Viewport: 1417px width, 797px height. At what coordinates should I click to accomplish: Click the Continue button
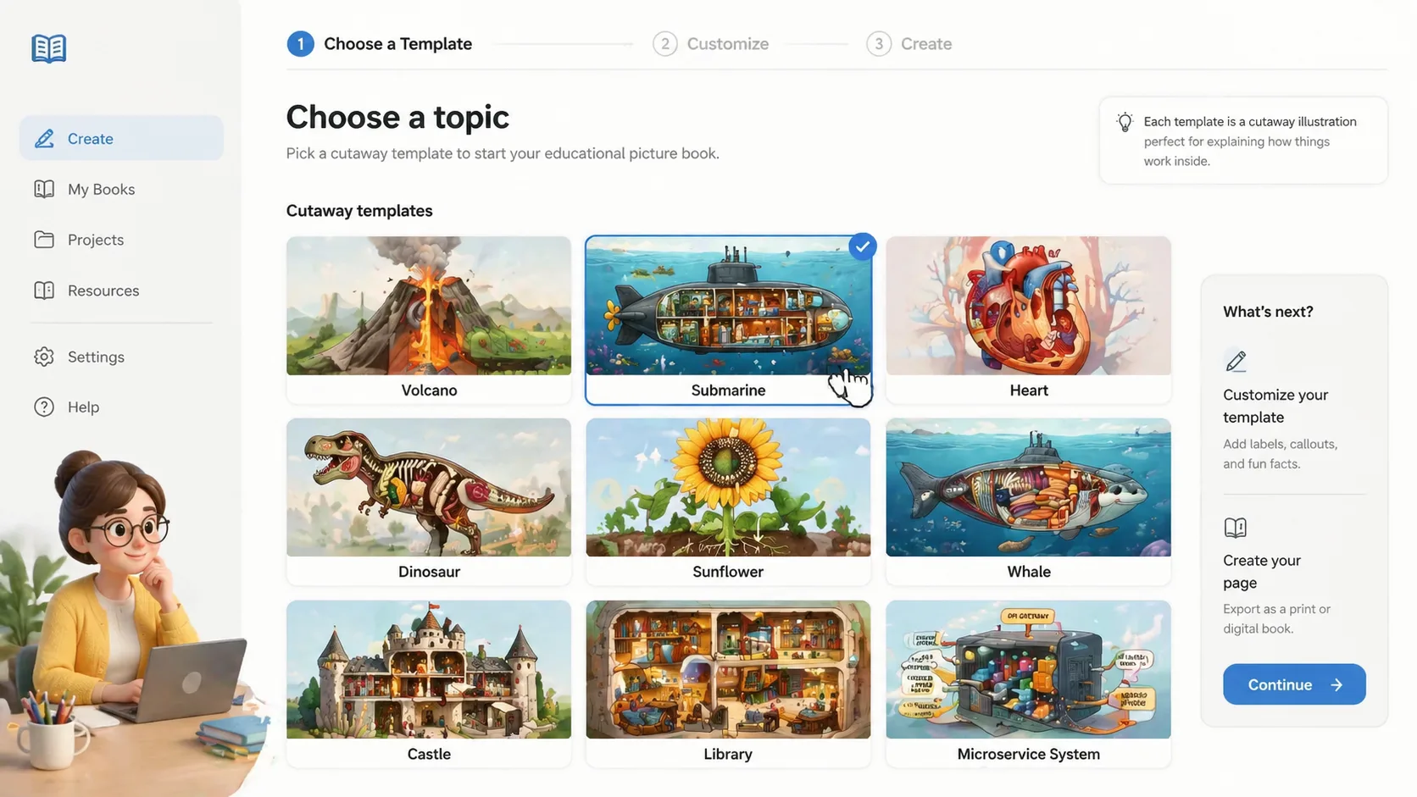(1294, 684)
